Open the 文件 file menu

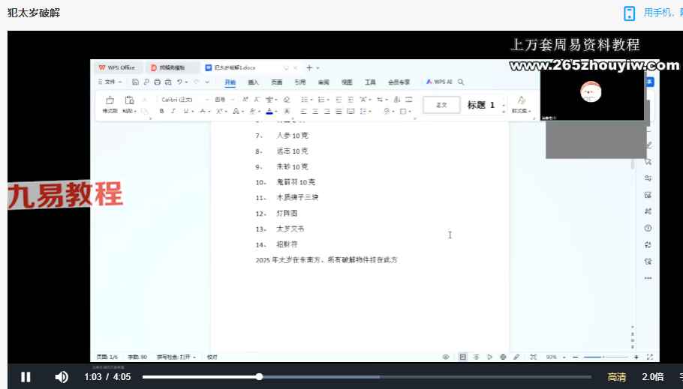click(110, 82)
